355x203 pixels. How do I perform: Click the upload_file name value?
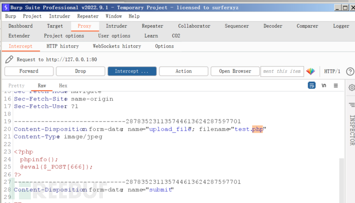click(x=170, y=129)
